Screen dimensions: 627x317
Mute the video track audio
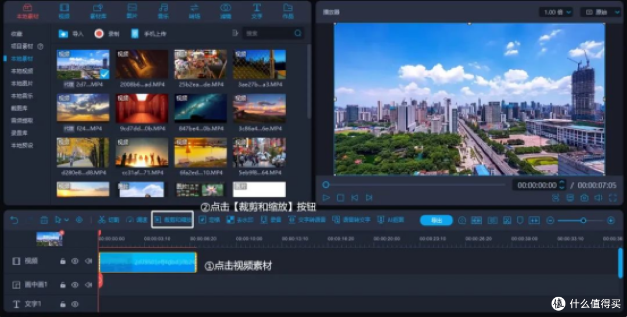tap(88, 261)
